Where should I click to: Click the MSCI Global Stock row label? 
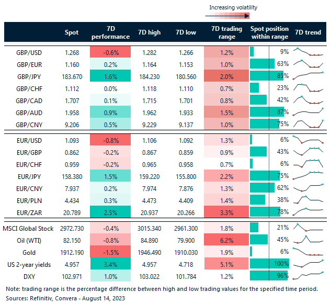pos(28,229)
